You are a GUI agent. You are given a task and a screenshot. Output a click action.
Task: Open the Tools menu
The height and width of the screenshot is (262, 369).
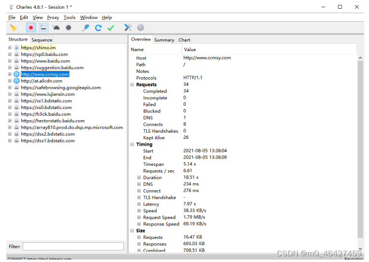(x=69, y=17)
